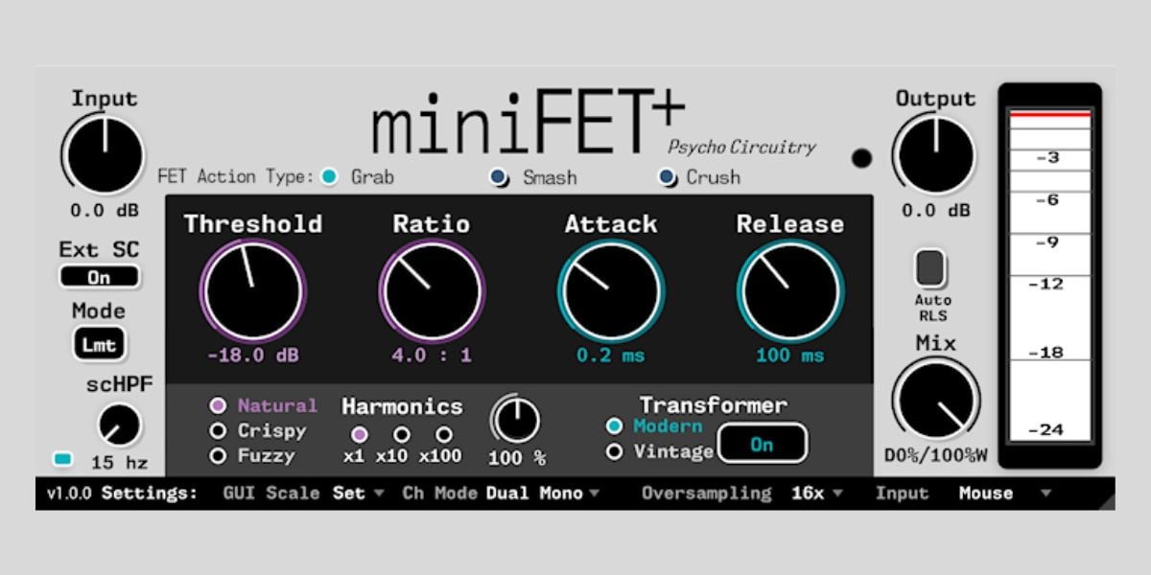Click the gain reduction meter
This screenshot has width=1151, height=575.
[1049, 274]
